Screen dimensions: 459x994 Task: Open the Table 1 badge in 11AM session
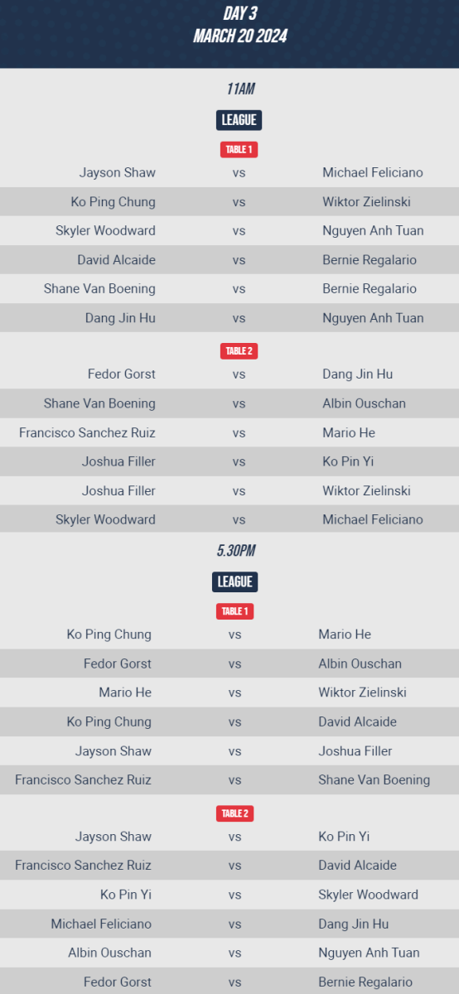239,150
